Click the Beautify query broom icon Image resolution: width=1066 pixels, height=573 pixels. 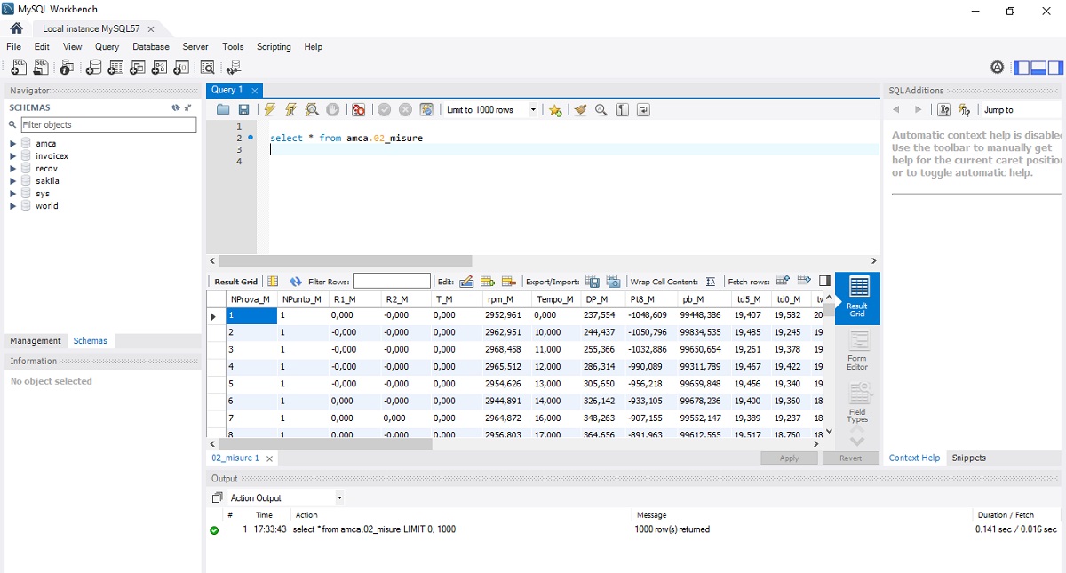pyautogui.click(x=580, y=110)
